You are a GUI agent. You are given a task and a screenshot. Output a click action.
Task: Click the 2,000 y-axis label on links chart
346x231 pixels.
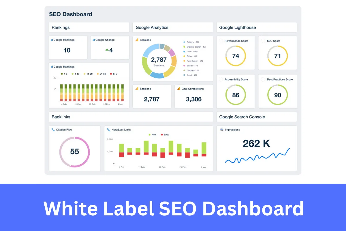pyautogui.click(x=110, y=139)
